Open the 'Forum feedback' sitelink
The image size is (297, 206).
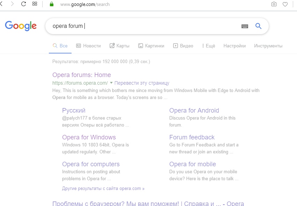pyautogui.click(x=192, y=137)
